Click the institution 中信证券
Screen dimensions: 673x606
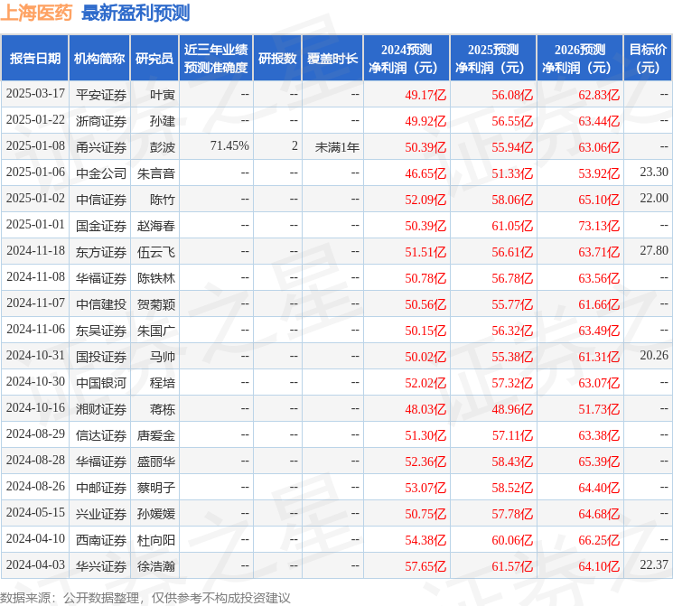click(101, 200)
